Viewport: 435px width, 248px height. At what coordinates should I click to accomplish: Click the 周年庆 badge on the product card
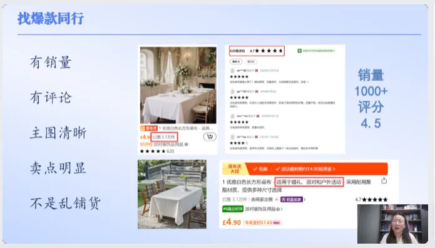tap(149, 128)
